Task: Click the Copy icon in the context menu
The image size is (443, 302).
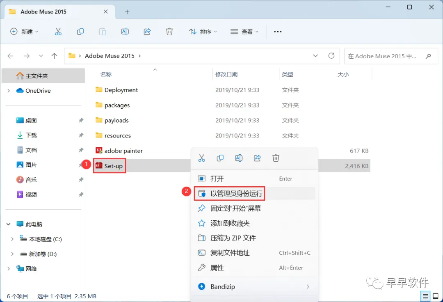Action: (220, 158)
